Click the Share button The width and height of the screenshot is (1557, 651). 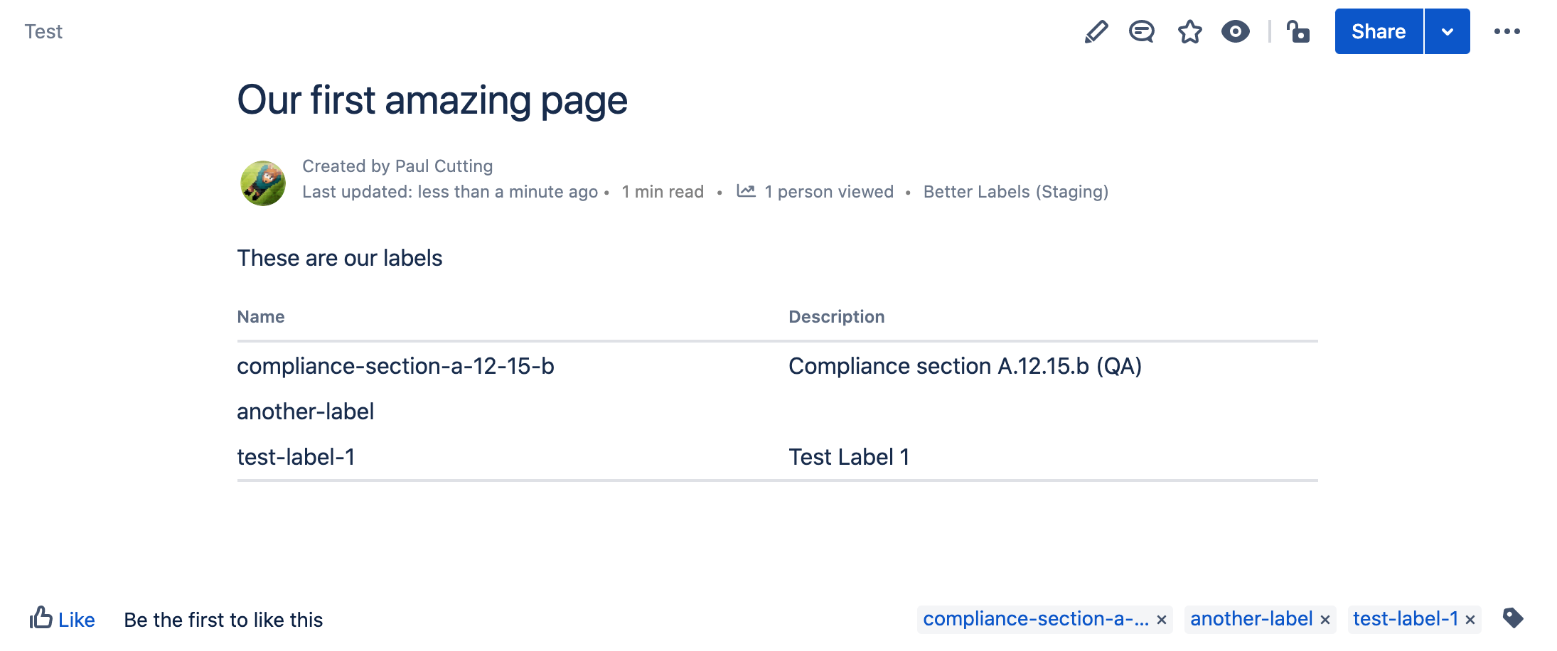(x=1377, y=31)
